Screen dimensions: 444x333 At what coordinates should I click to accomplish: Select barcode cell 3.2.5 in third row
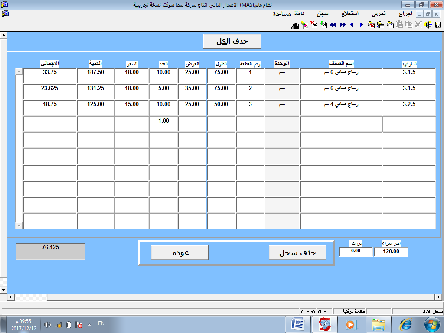409,104
